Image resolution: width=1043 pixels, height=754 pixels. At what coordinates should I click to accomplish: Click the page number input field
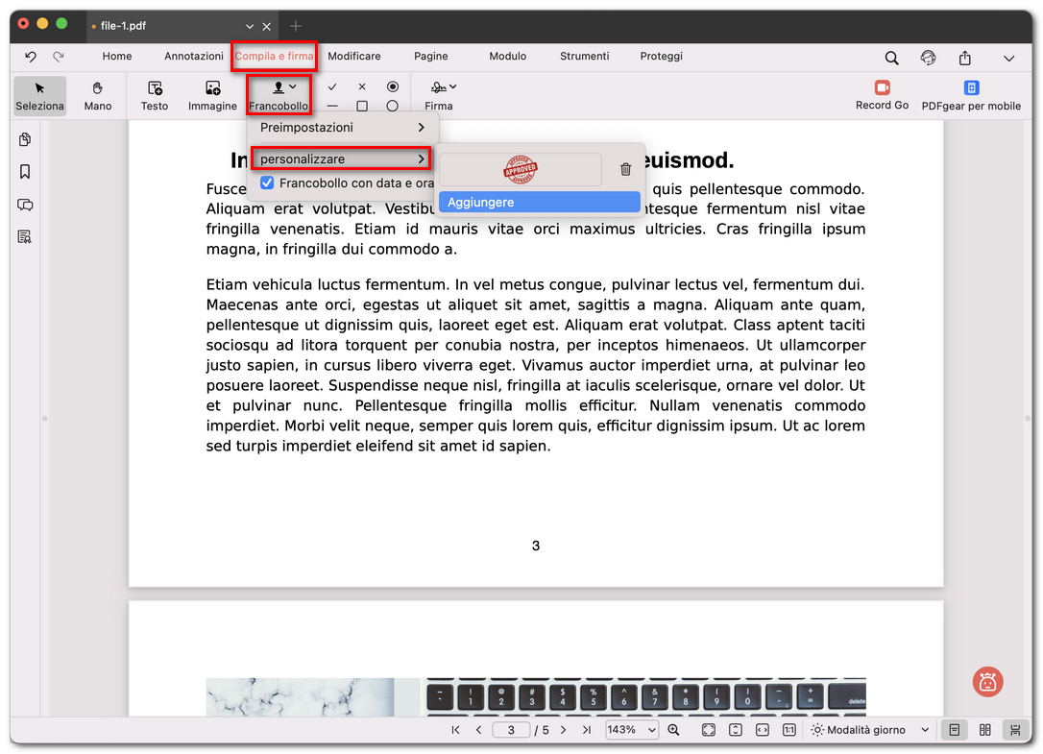[512, 730]
